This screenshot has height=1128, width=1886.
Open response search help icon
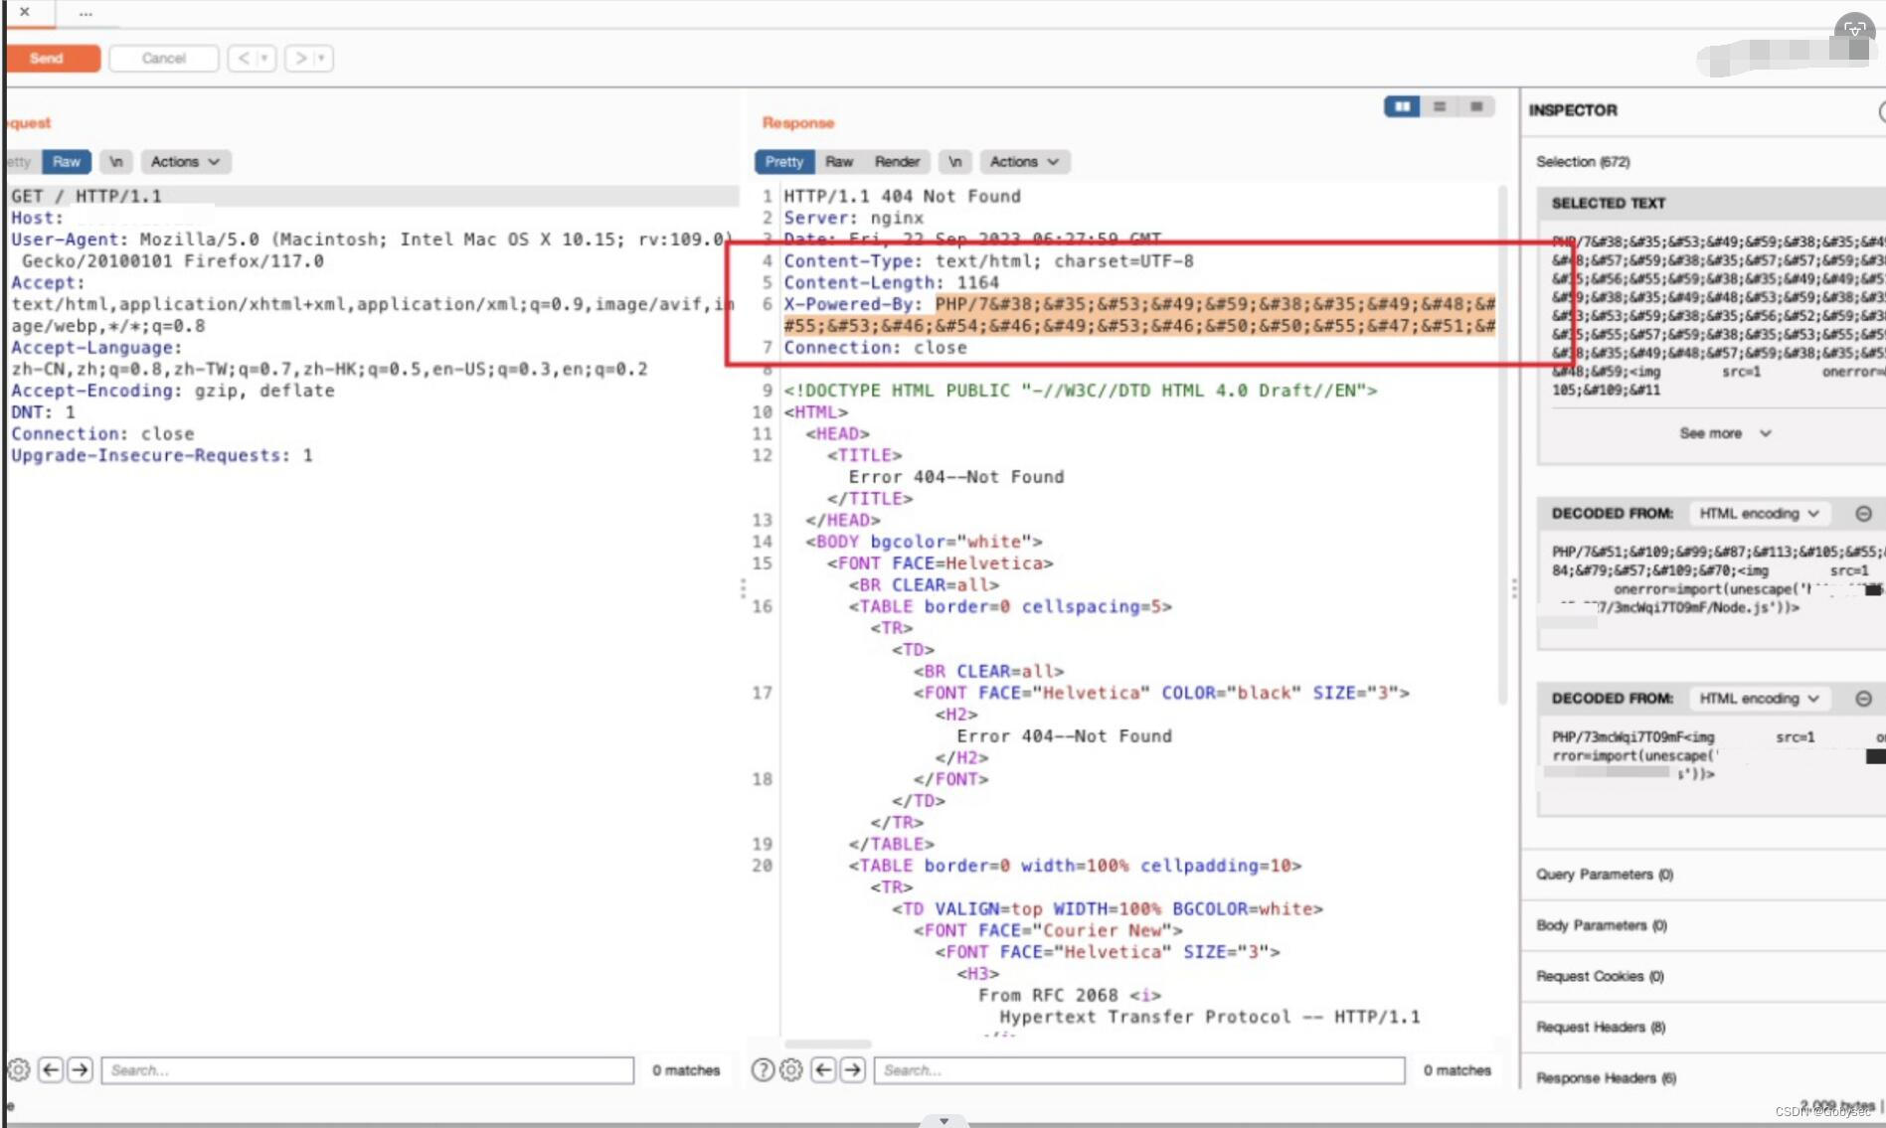point(763,1070)
